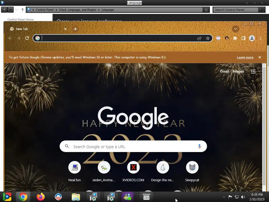Click Forward arrow in Language control panel window
The width and height of the screenshot is (269, 202).
coord(11,10)
